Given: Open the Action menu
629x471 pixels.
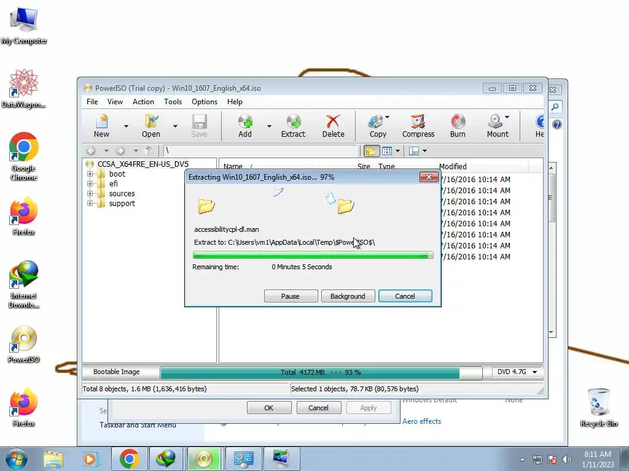Looking at the screenshot, I should point(143,102).
